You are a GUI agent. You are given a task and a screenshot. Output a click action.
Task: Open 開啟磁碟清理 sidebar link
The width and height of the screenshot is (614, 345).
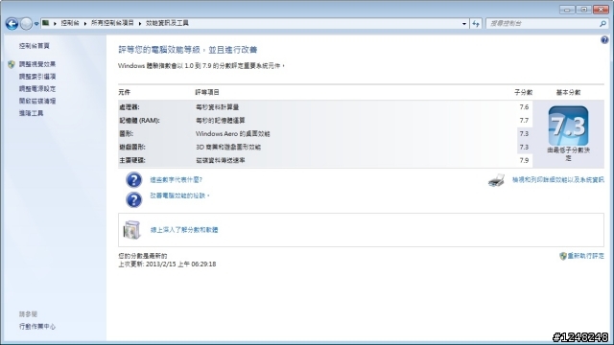[37, 101]
